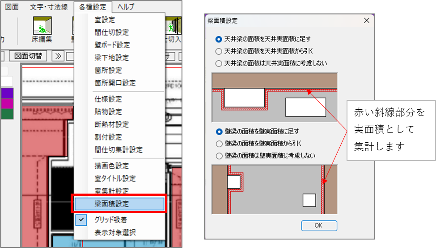Open the 梁面積設定 menu entry

[120, 203]
